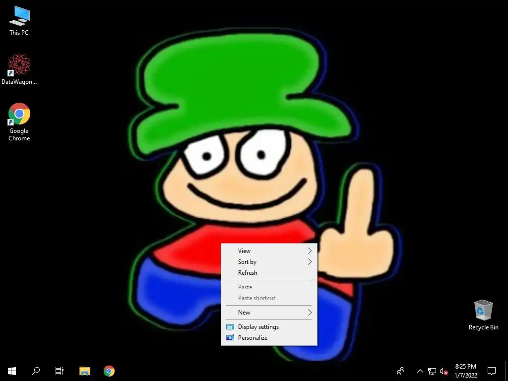This screenshot has width=508, height=381.
Task: Open Display settings from the context menu
Action: coord(269,327)
